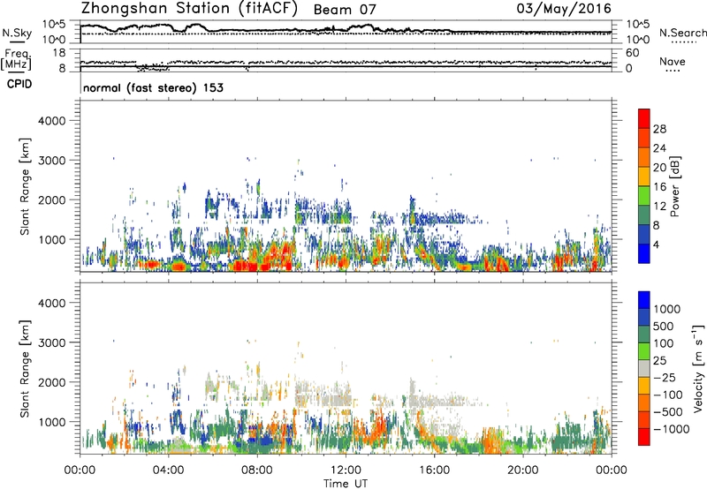
Task: Pick the light green Power colorbar segment
Action: click(x=644, y=196)
